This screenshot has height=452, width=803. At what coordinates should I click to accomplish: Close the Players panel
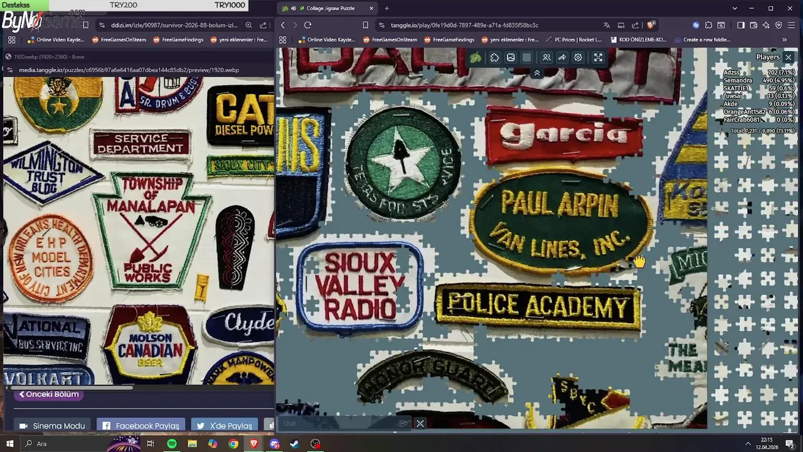pos(789,57)
